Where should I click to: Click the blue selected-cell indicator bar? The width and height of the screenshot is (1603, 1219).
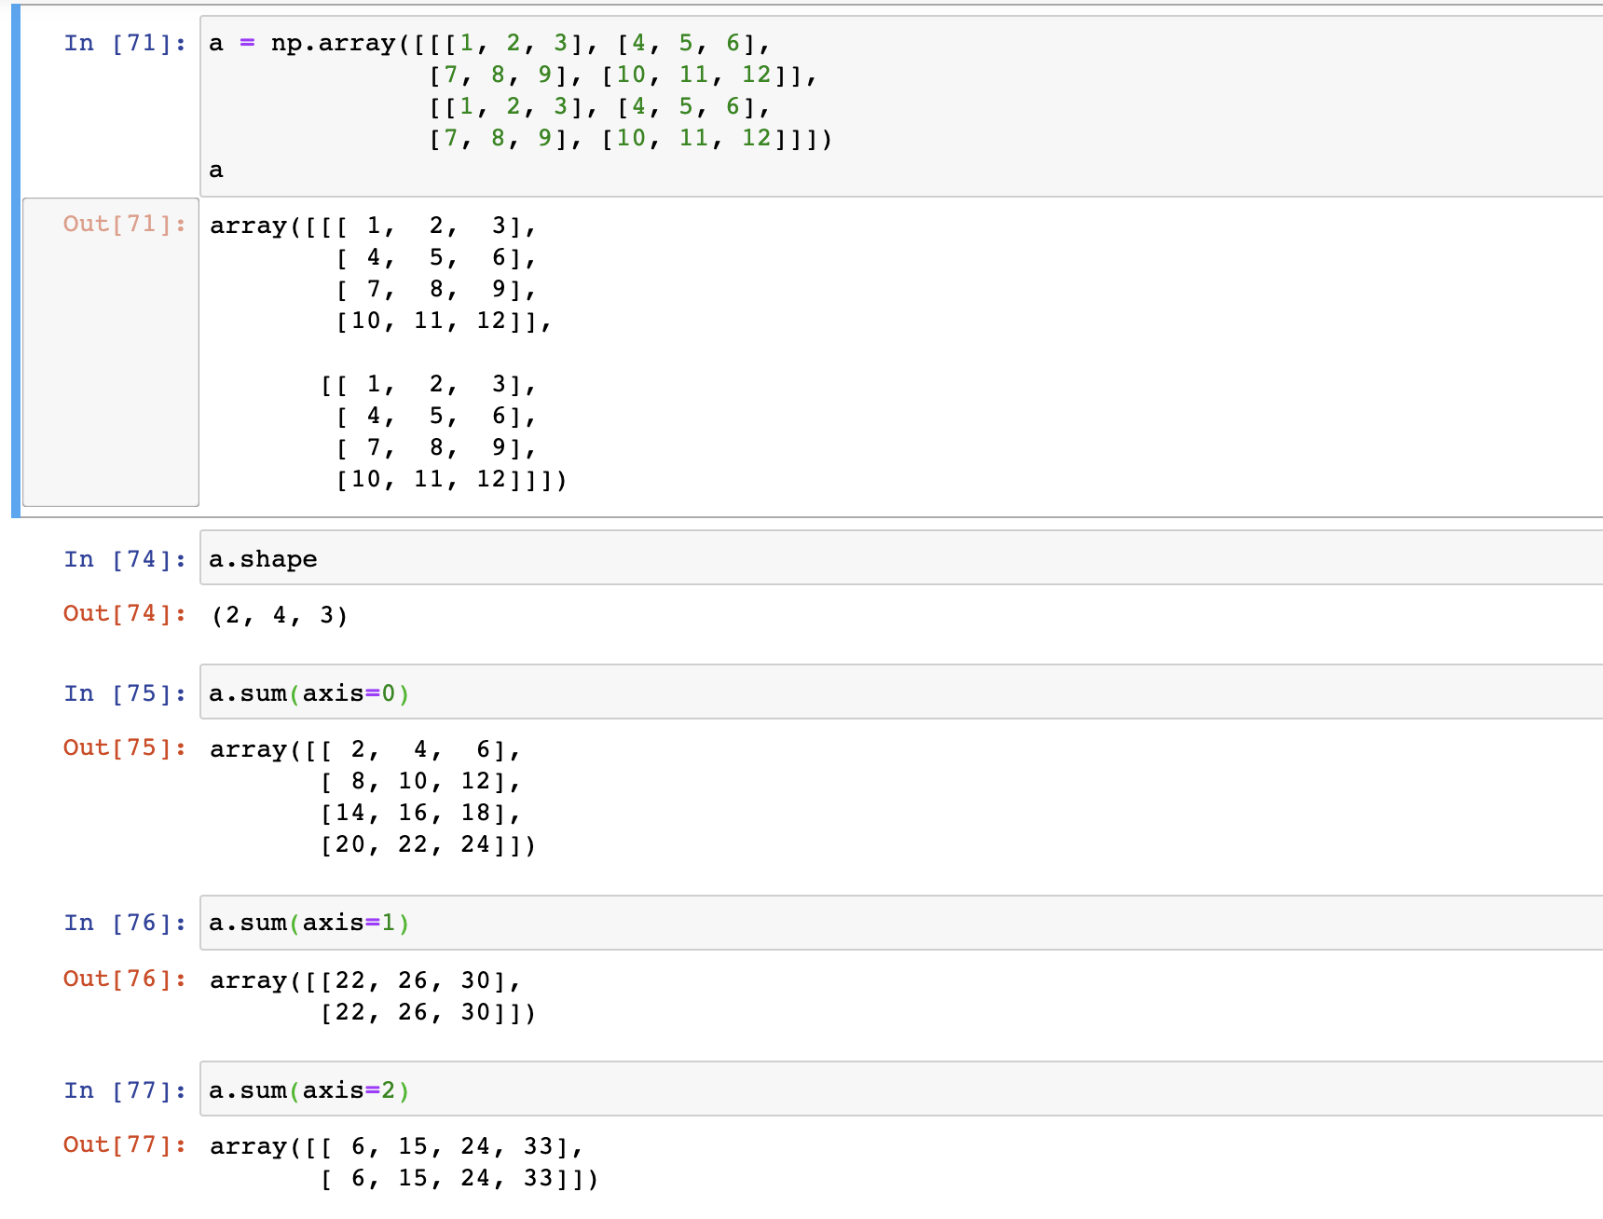click(16, 261)
